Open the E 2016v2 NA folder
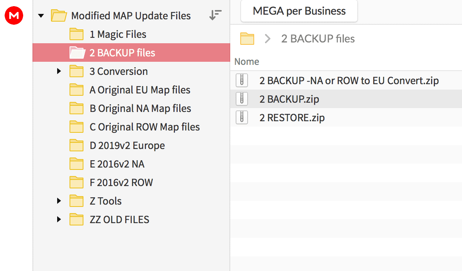Screen dimensions: 462x271 117,164
